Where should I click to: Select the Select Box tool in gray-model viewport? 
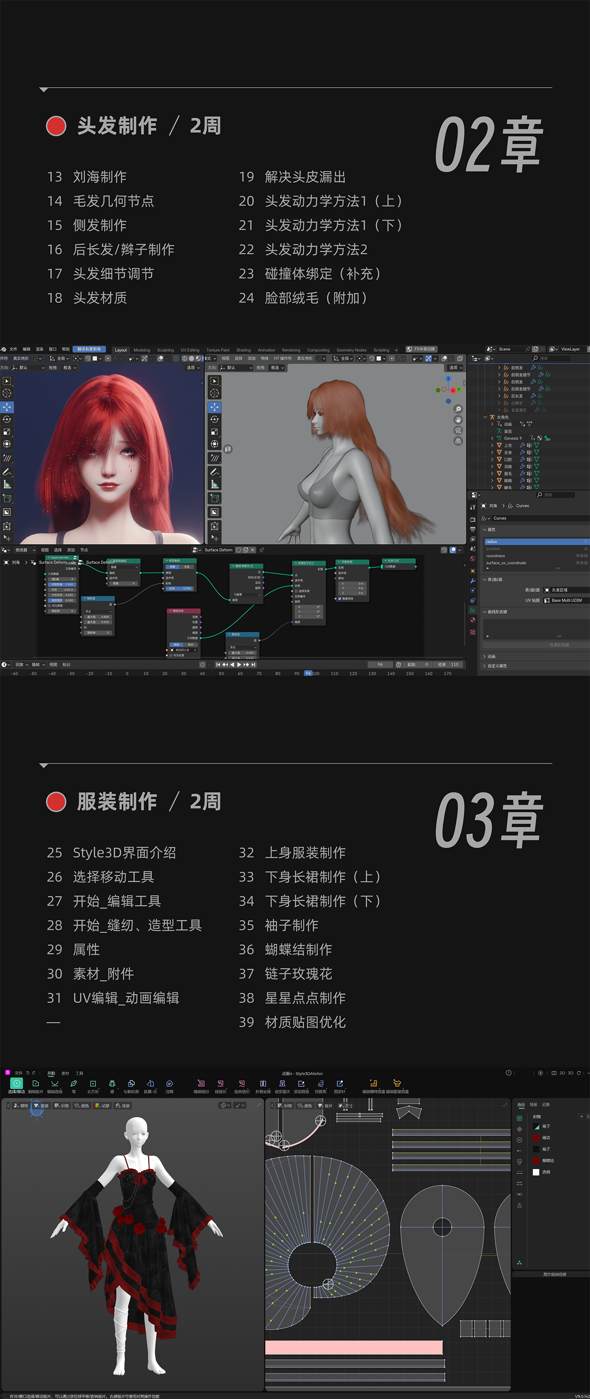215,381
